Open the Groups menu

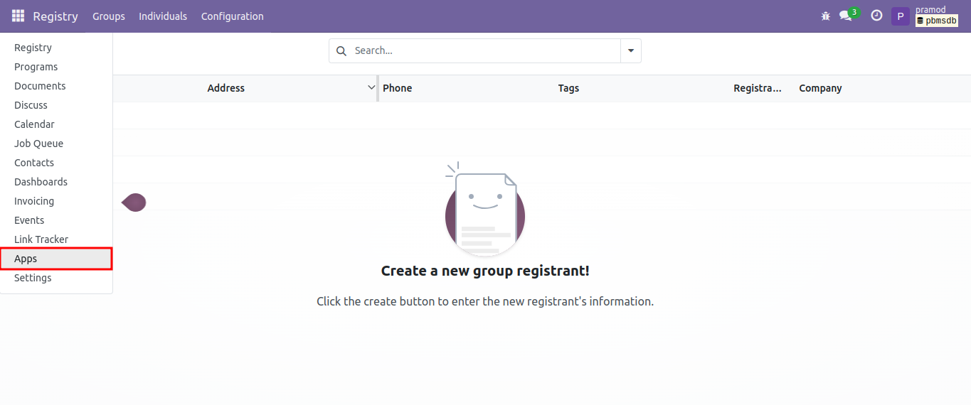click(108, 16)
